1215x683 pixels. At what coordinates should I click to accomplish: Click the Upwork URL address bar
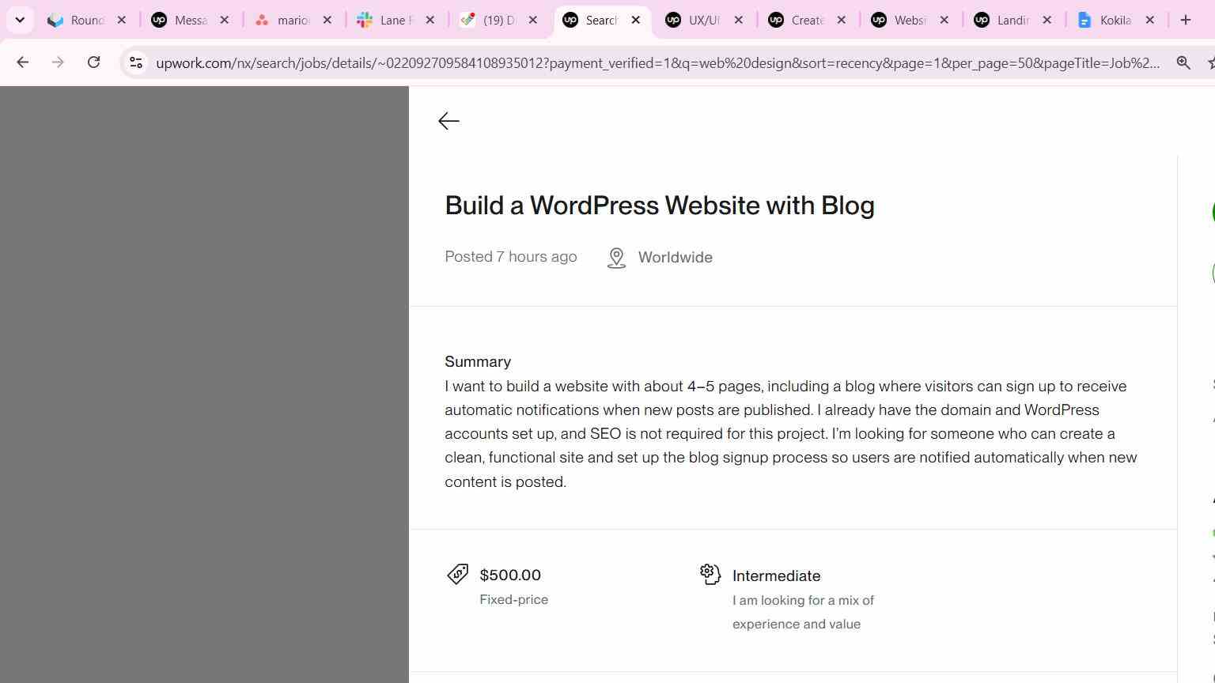click(657, 62)
